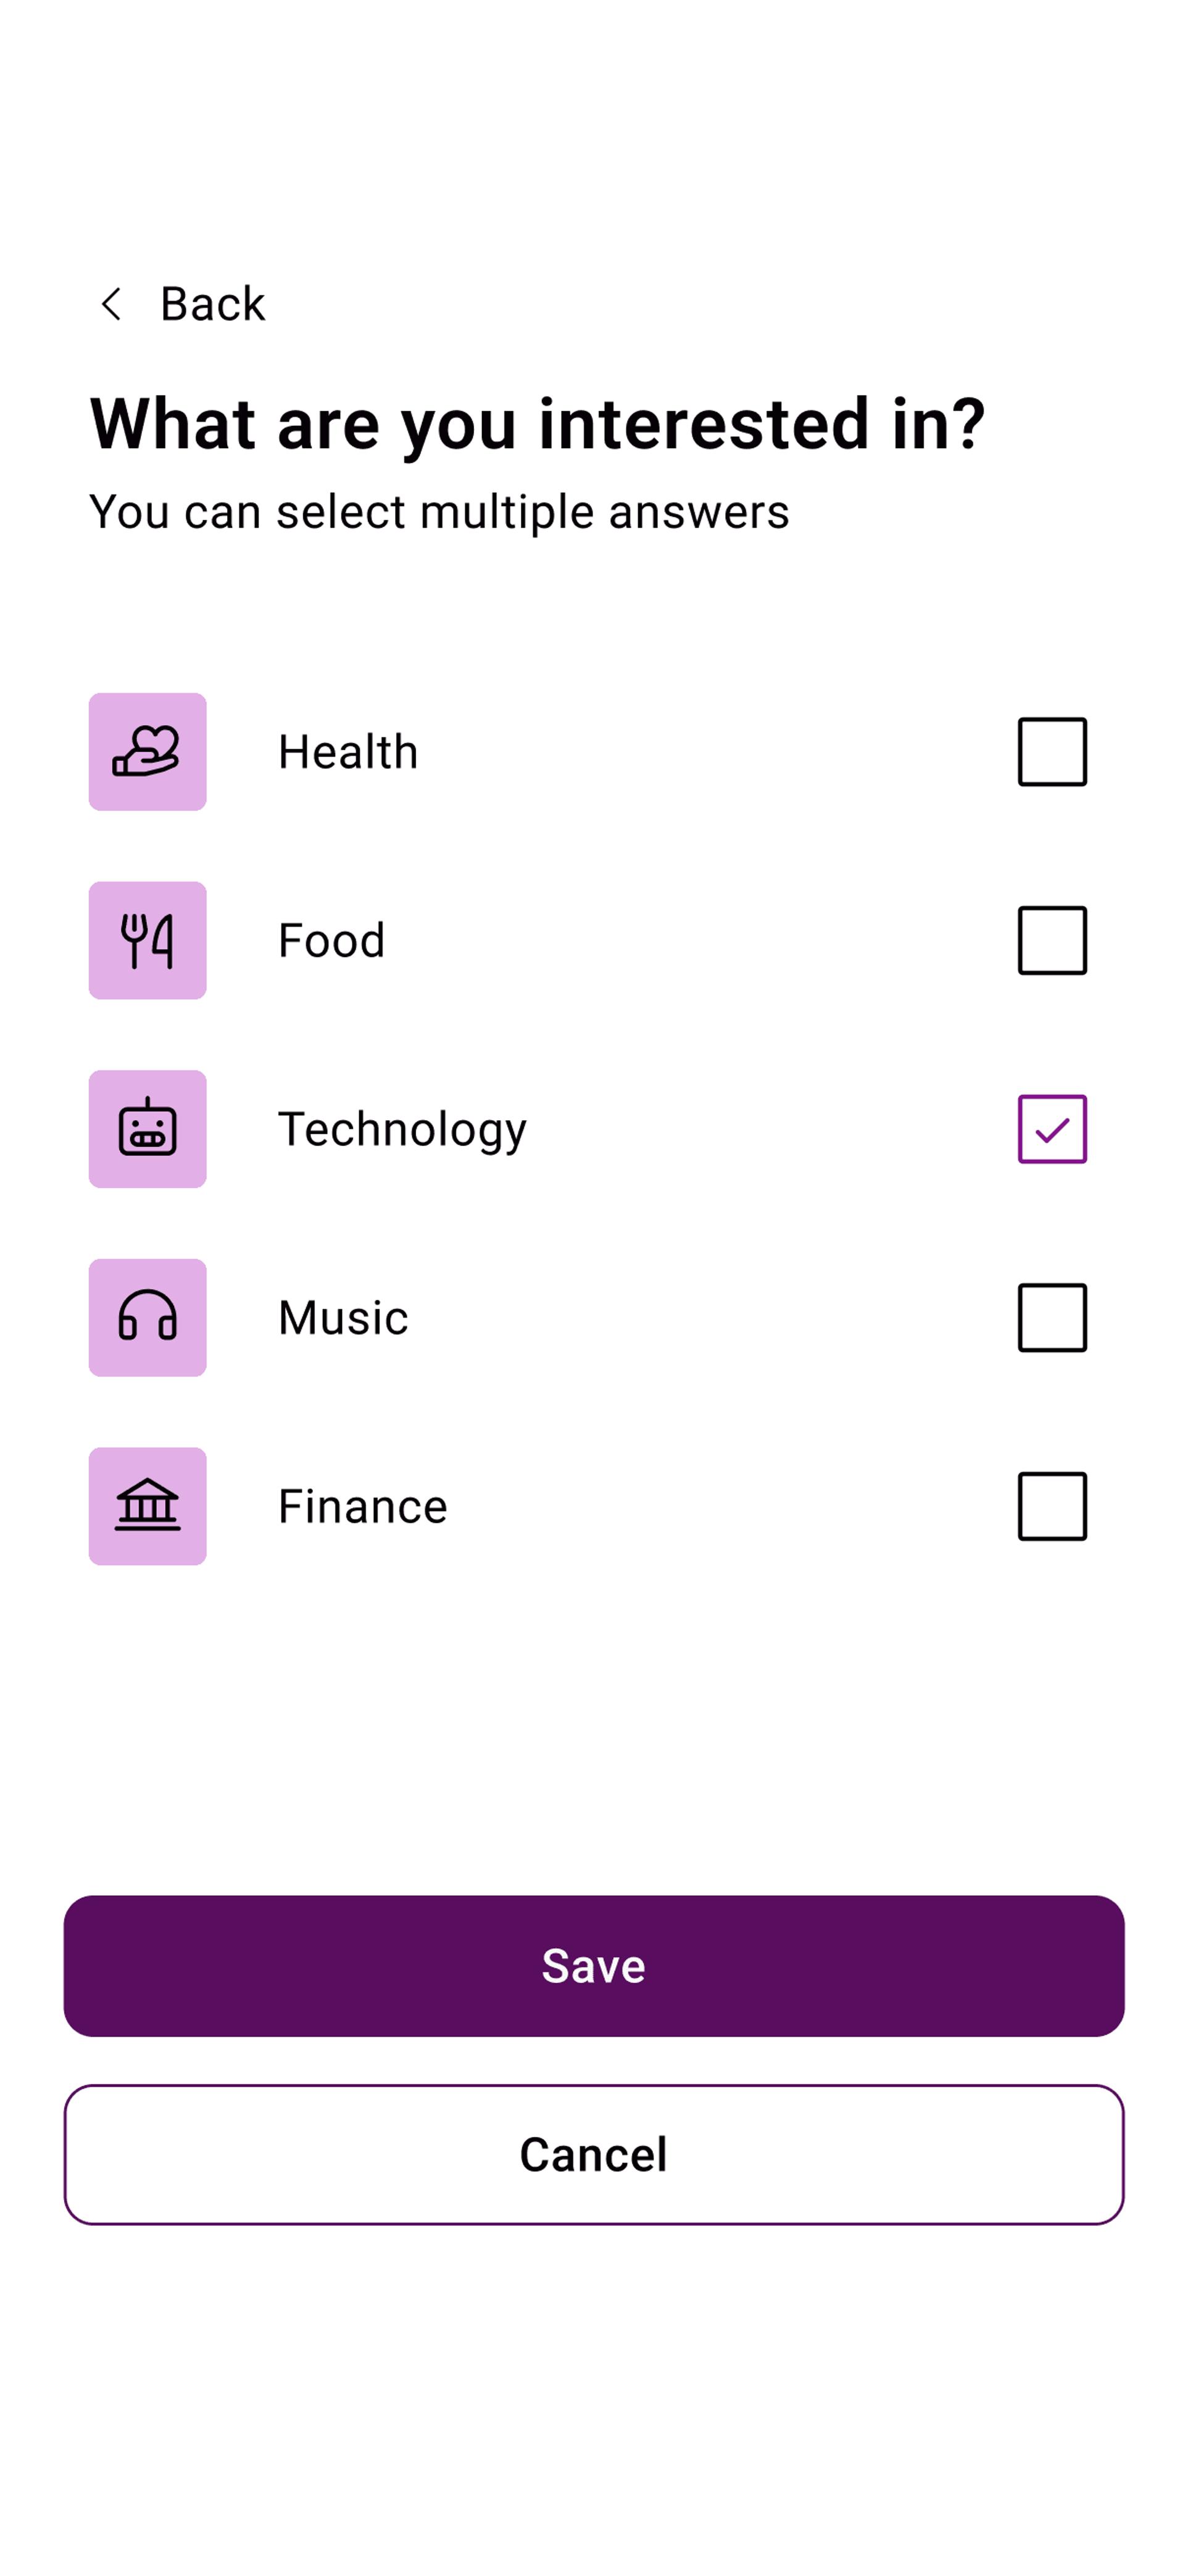Tick the Finance checkbox
This screenshot has height=2576, width=1185.
point(1052,1506)
